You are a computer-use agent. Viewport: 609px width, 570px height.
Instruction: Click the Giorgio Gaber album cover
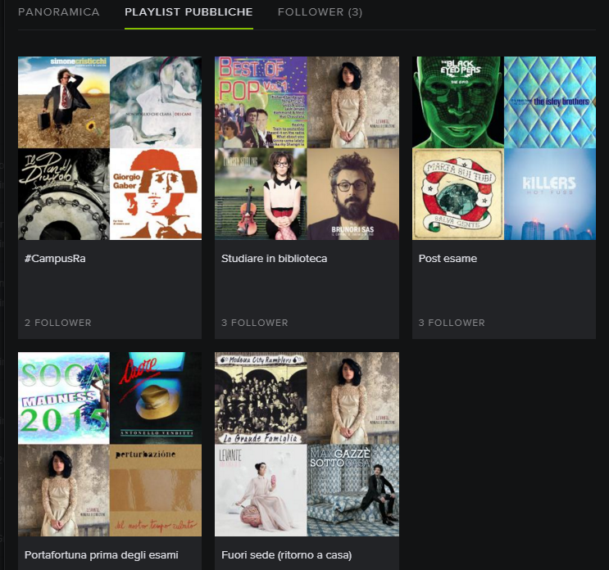156,194
